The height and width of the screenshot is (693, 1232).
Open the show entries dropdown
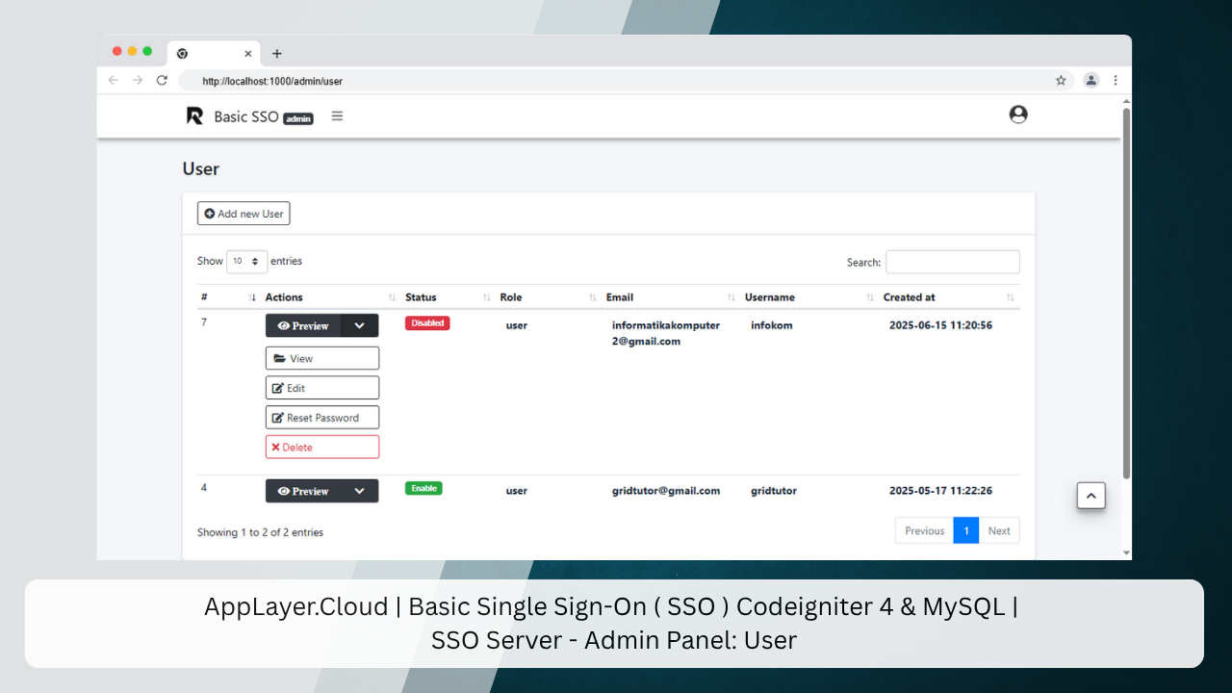click(x=246, y=261)
